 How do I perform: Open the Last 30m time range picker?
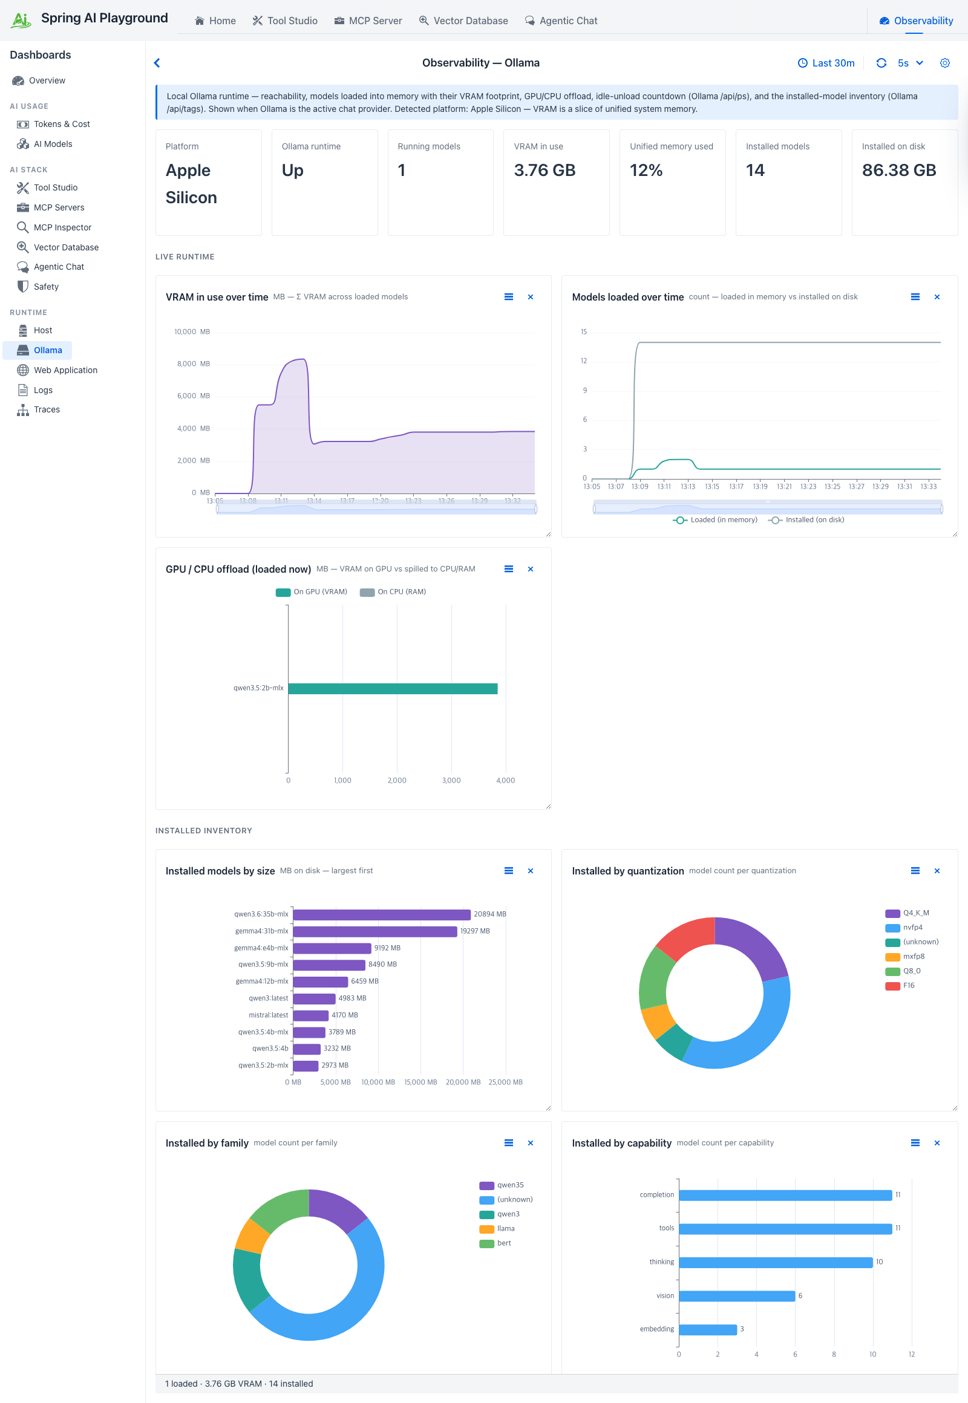coord(826,63)
